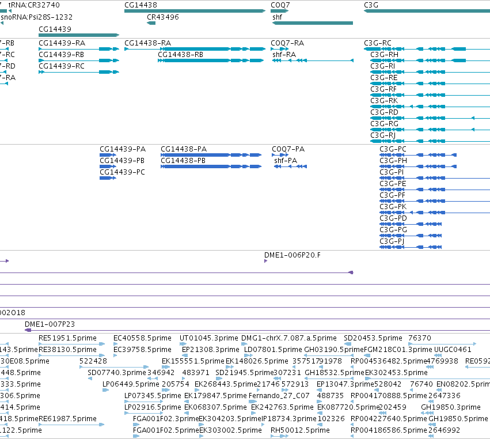Select the DME1-006P20.F BAC label
Viewport: 490px width, 439px height.
tap(292, 255)
